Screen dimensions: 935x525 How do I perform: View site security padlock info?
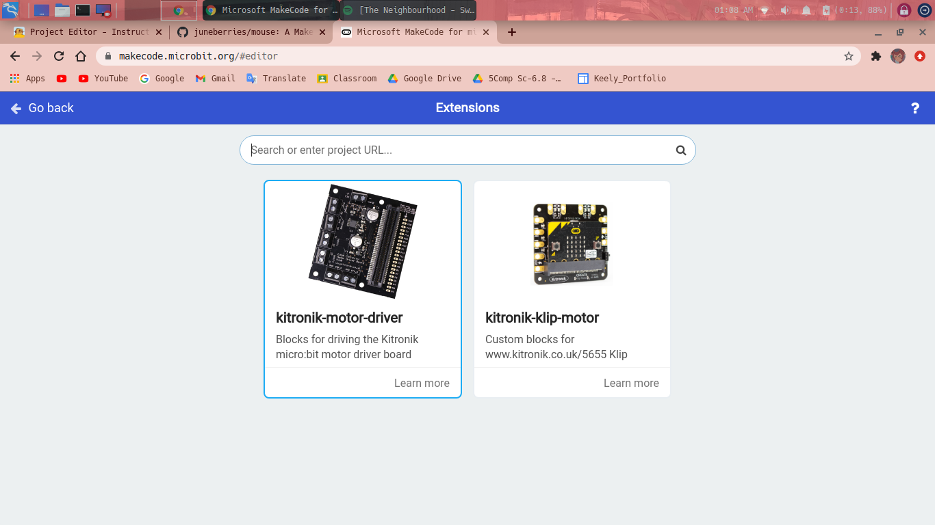pyautogui.click(x=107, y=56)
